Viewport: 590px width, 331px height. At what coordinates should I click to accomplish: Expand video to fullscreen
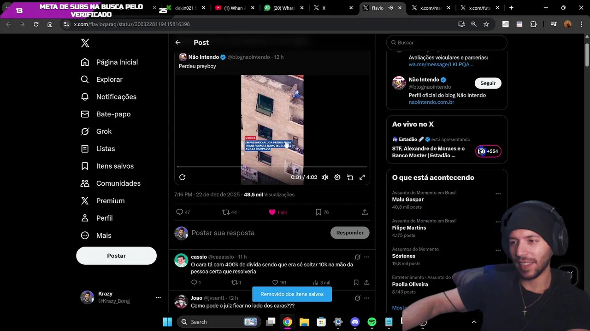(362, 177)
